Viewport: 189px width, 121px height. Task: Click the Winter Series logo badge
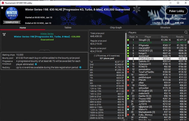[x=12, y=14]
